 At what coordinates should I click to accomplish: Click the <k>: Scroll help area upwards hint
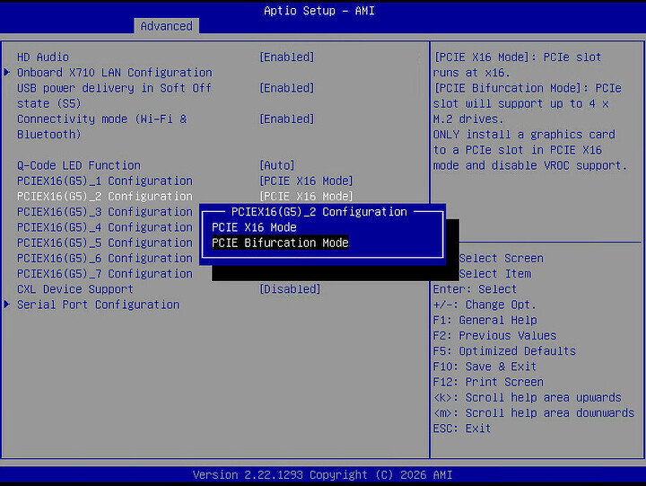(x=527, y=397)
